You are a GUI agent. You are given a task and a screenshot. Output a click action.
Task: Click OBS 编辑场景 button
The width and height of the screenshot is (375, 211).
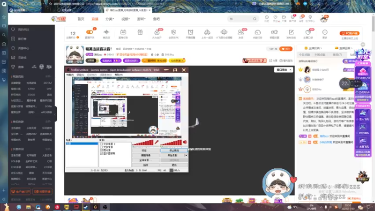146,155
